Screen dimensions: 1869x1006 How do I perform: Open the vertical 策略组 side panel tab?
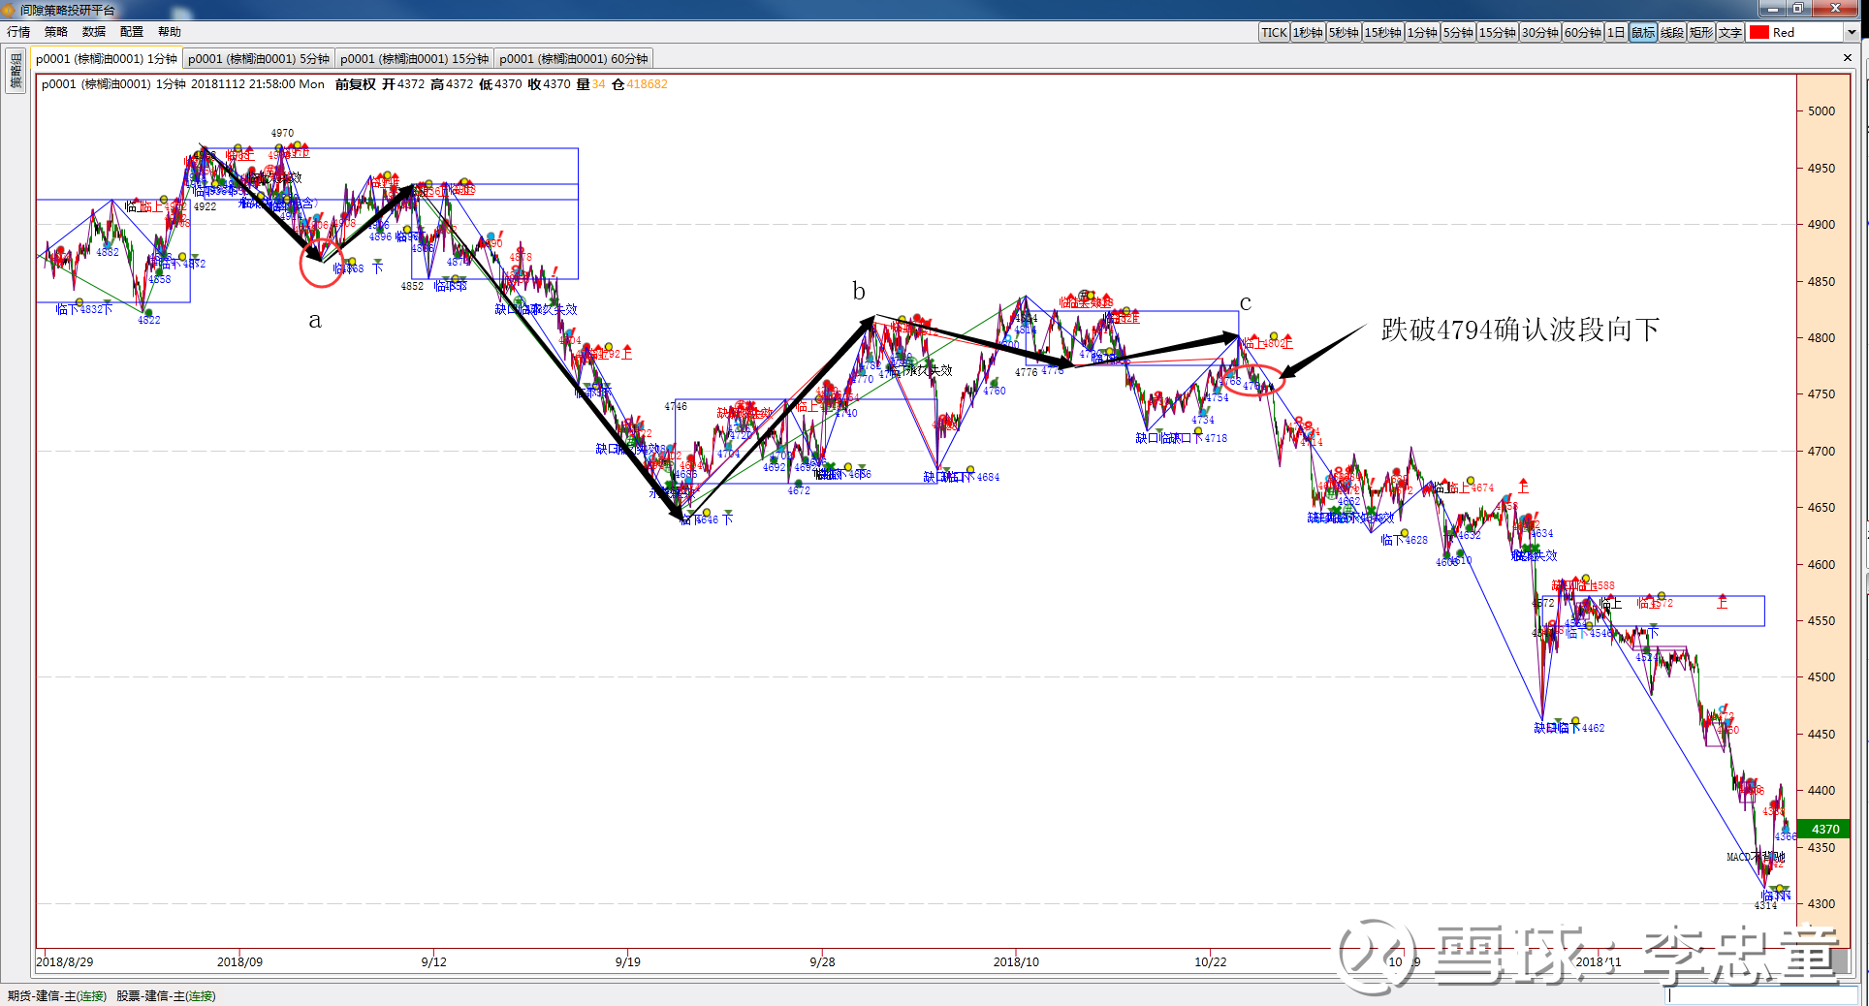(16, 71)
